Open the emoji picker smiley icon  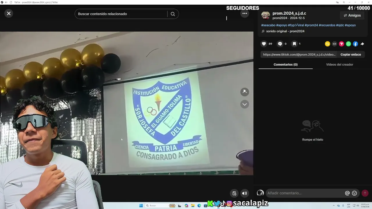[355, 193]
